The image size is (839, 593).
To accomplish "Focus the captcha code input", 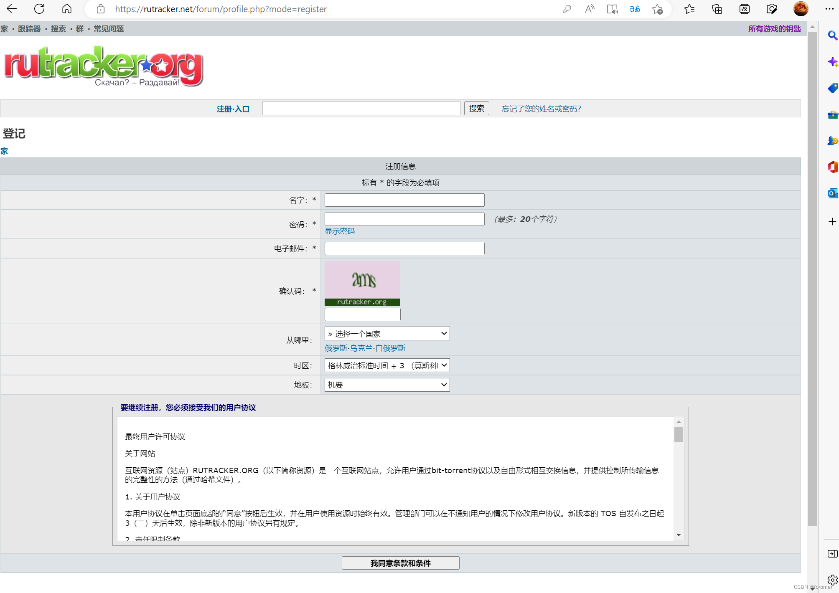I will [x=362, y=314].
